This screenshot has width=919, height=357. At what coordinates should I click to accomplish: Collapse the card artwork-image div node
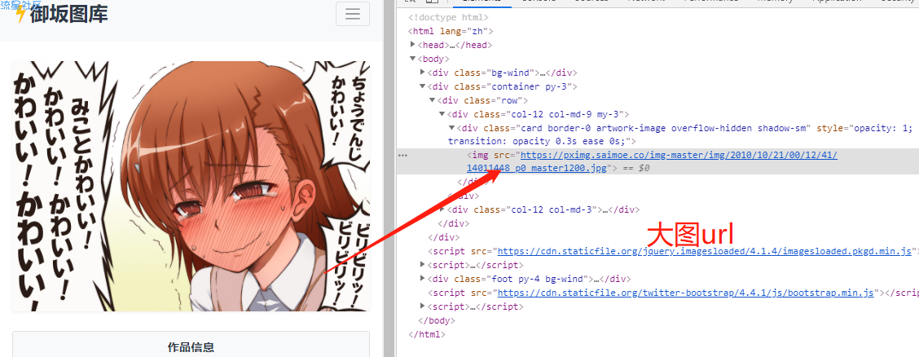451,128
